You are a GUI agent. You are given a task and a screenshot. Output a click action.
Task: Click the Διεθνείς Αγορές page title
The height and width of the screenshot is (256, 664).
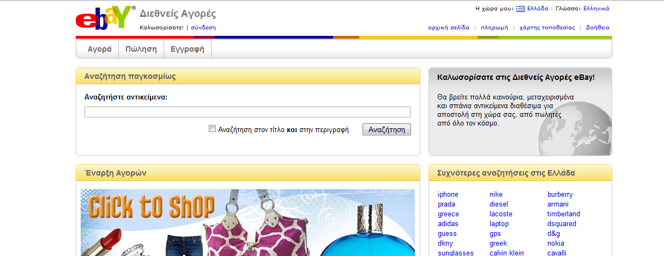click(x=178, y=14)
